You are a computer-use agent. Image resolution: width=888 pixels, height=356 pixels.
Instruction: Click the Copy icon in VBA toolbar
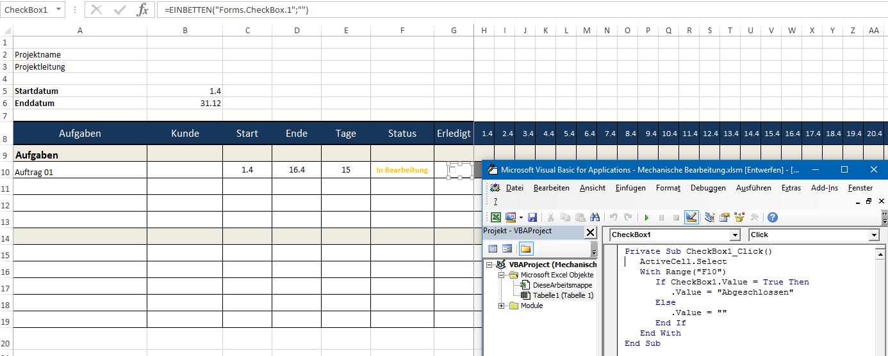(x=565, y=217)
